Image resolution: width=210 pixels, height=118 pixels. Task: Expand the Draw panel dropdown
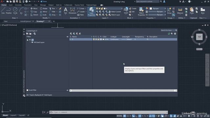pos(15,18)
